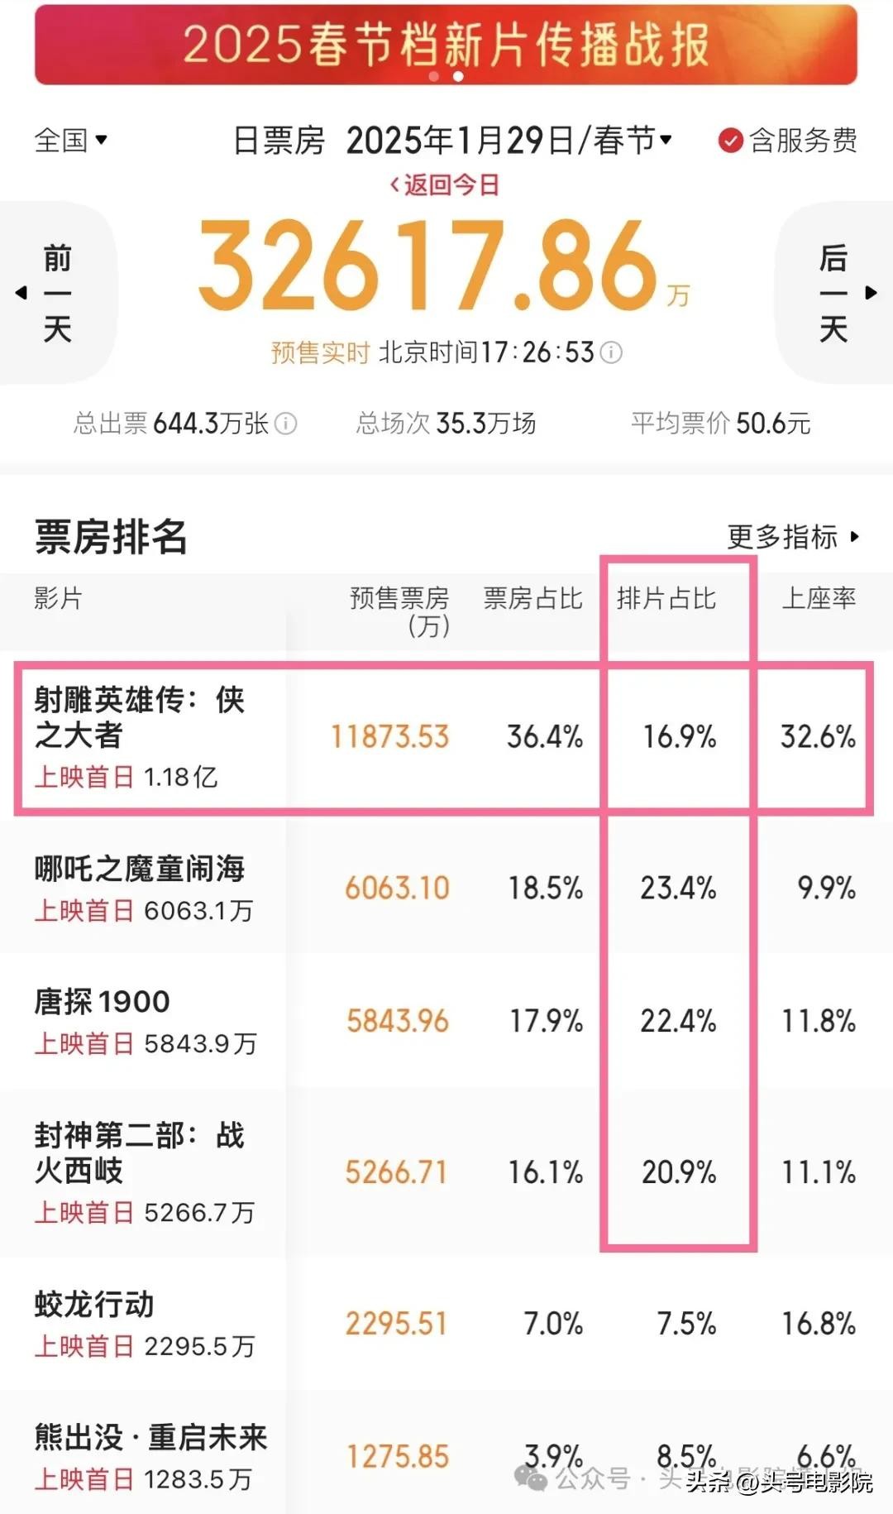Sort by 上座率 column header

(819, 598)
